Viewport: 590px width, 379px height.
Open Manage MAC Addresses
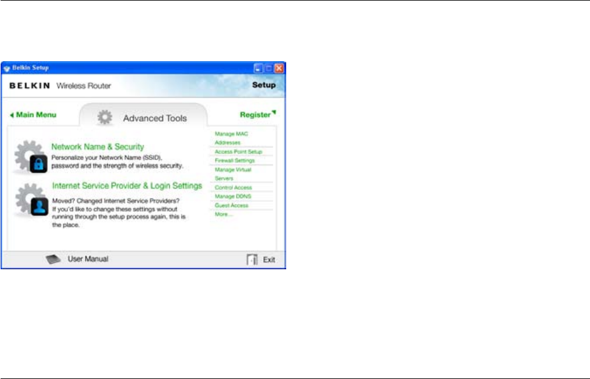pos(231,138)
